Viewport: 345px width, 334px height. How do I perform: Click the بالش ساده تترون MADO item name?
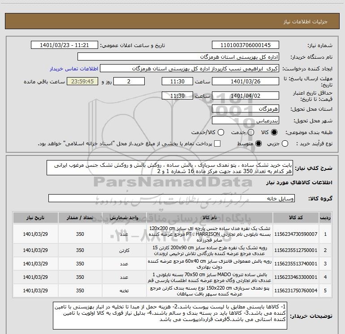[x=210, y=277]
